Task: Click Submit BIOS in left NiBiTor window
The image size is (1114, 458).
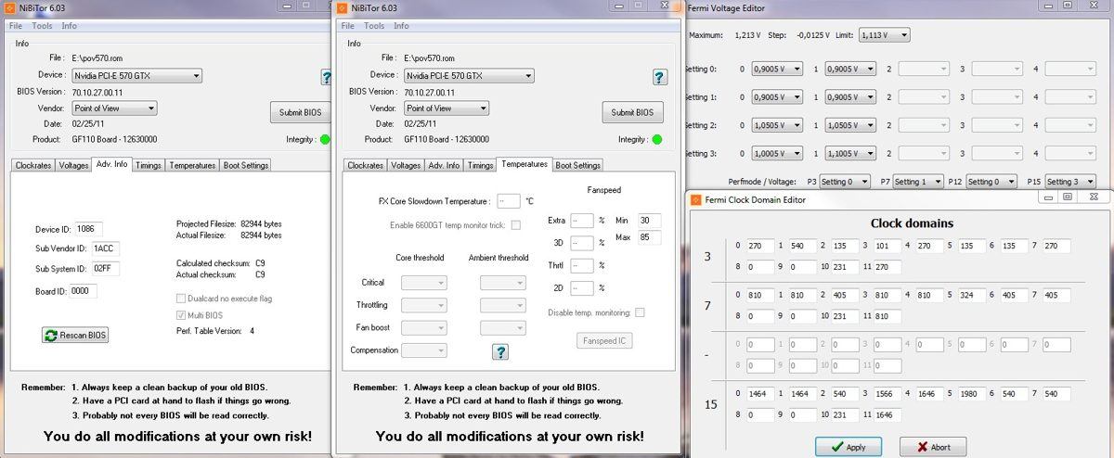Action: 300,112
